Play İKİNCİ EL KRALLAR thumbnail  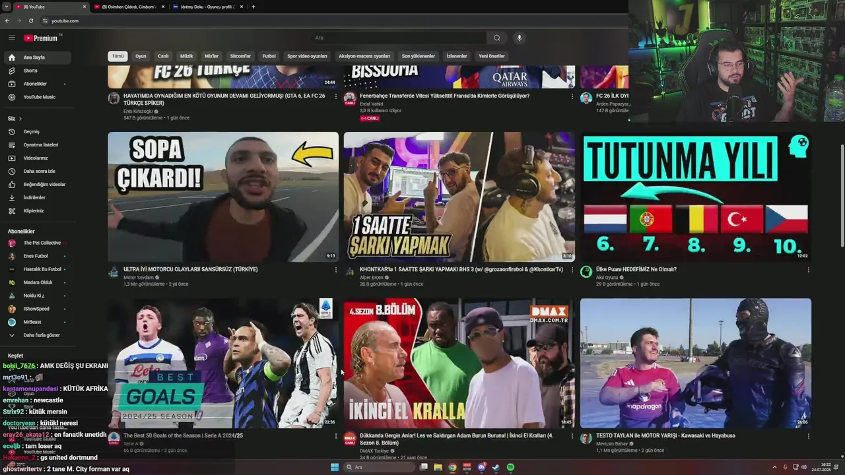tap(459, 363)
